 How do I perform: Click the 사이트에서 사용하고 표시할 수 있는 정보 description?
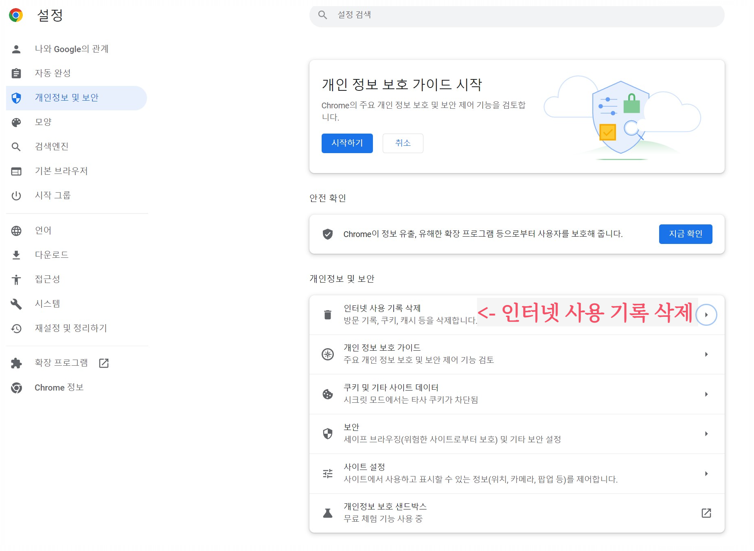pos(481,479)
